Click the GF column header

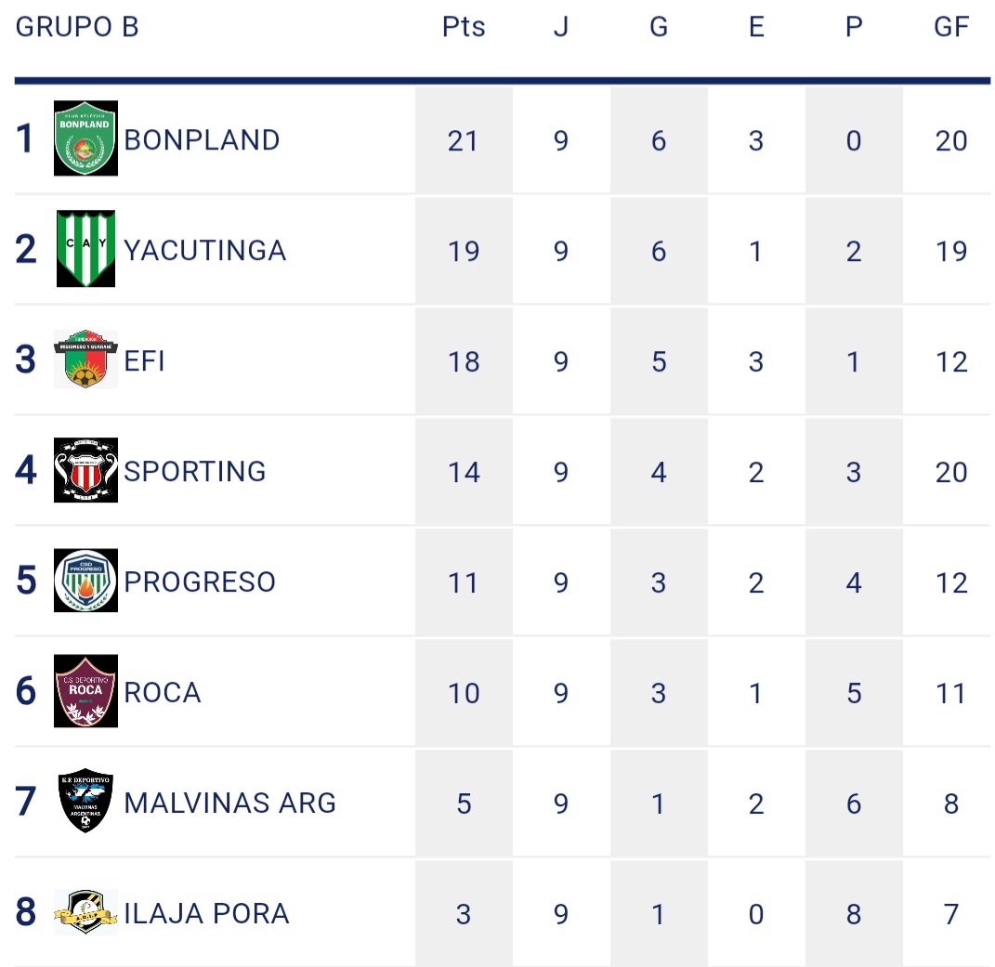951,27
